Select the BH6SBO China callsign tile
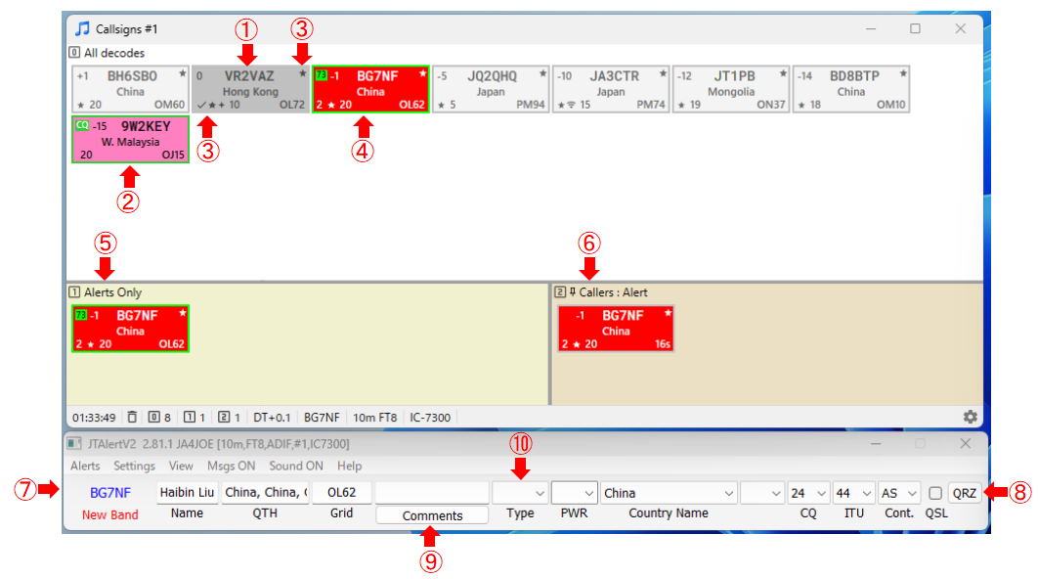 pos(130,89)
